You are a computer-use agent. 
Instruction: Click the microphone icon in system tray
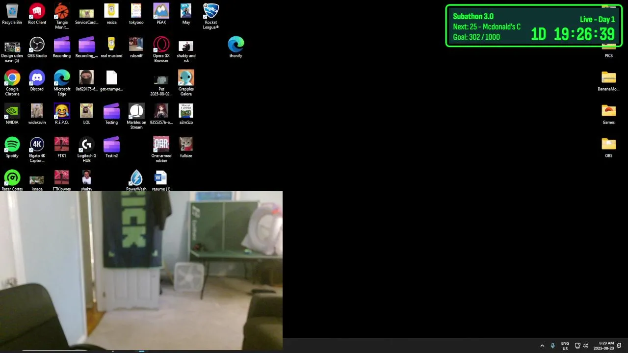pos(552,346)
